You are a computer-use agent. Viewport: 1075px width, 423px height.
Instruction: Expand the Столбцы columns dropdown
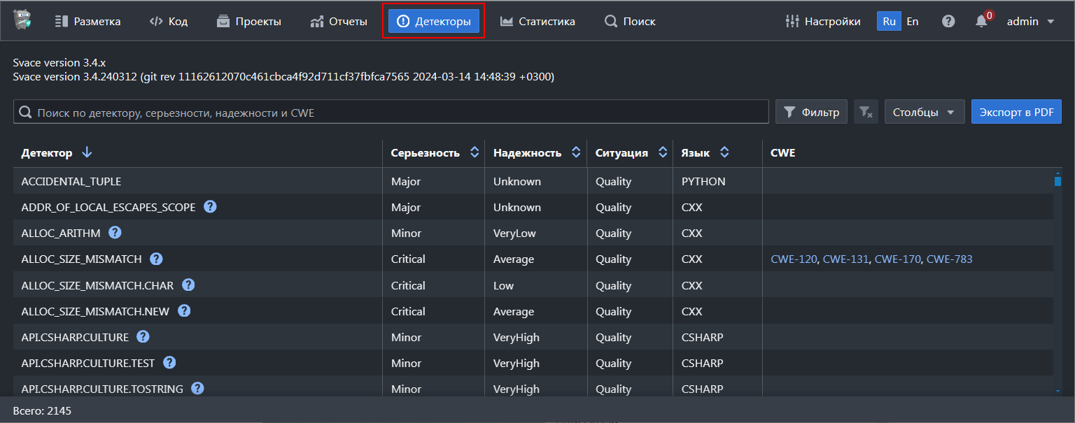(924, 112)
